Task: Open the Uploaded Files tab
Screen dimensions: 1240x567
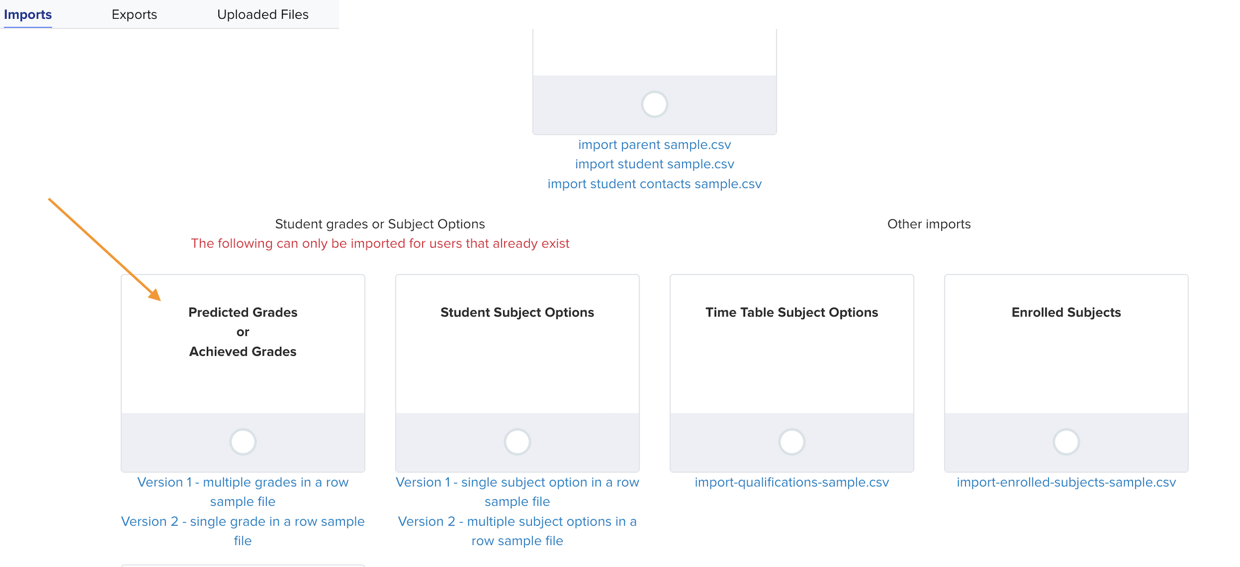Action: point(263,14)
